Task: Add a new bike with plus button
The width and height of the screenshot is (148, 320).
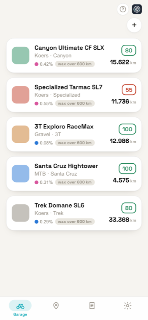Action: 134,25
